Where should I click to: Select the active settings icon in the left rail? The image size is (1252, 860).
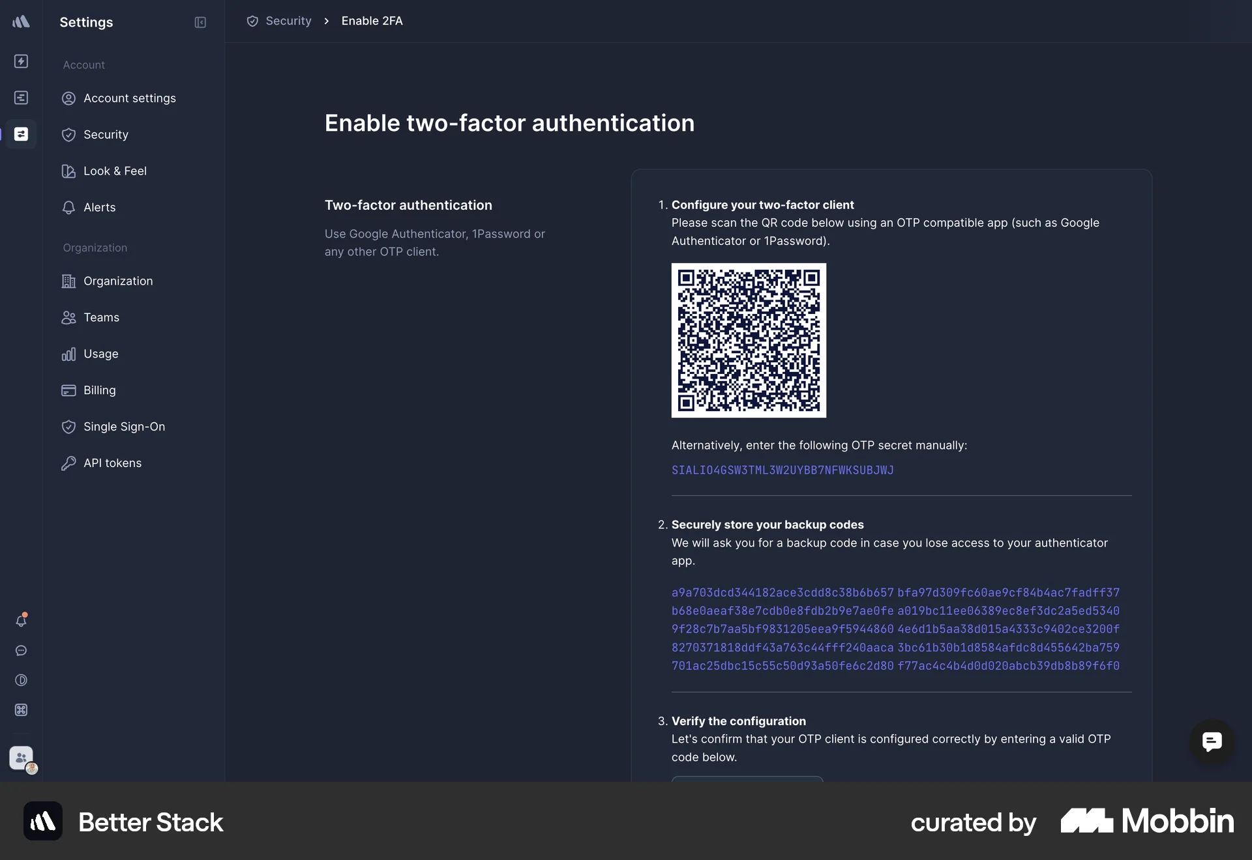coord(22,134)
